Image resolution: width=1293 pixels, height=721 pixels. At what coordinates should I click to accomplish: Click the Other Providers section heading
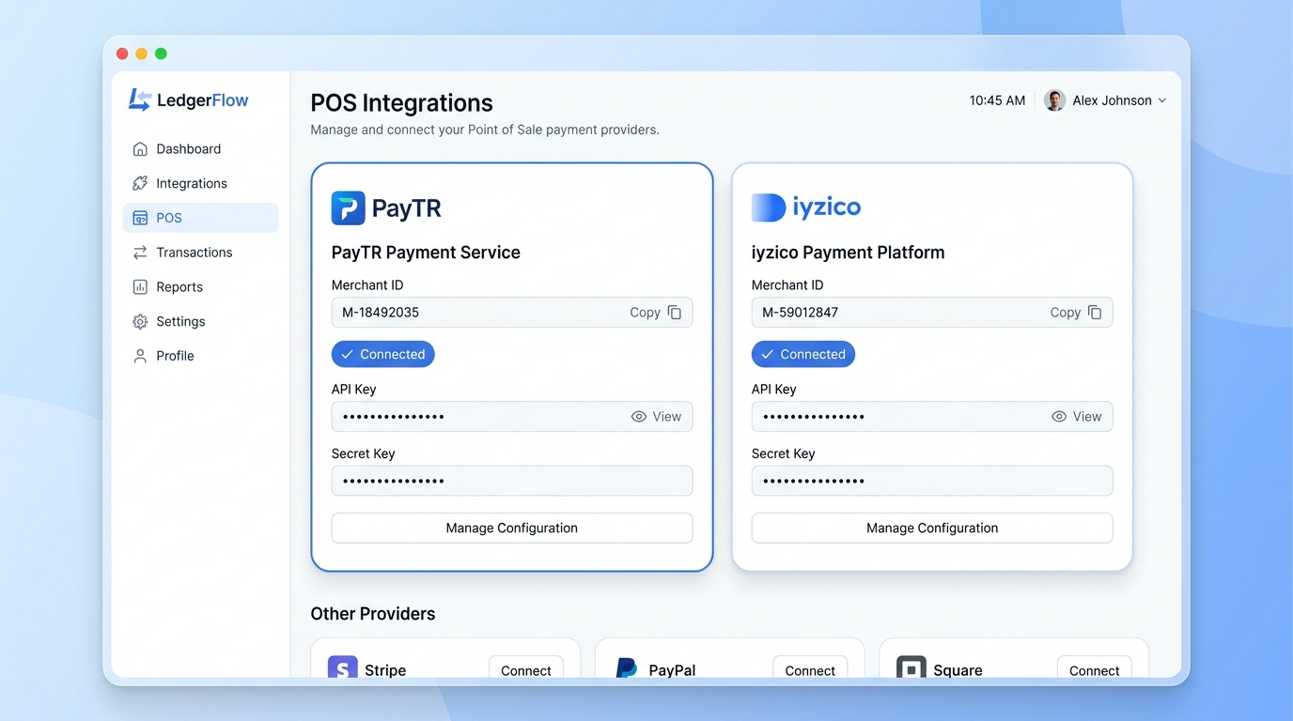[x=373, y=614]
